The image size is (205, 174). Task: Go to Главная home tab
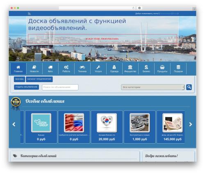(x=18, y=69)
